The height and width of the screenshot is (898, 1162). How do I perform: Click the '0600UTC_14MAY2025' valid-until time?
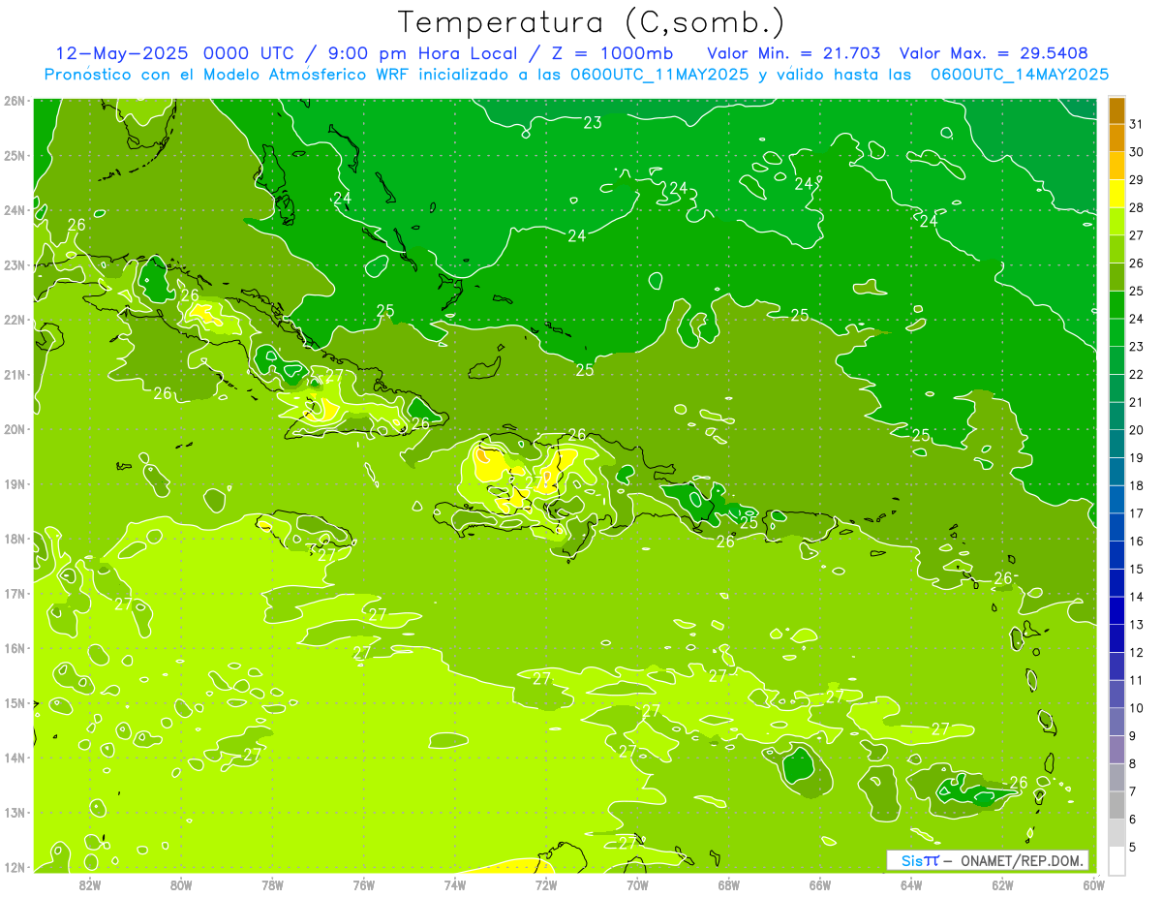[1020, 74]
